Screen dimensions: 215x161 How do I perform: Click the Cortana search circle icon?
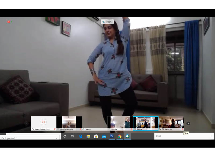pos(65,136)
